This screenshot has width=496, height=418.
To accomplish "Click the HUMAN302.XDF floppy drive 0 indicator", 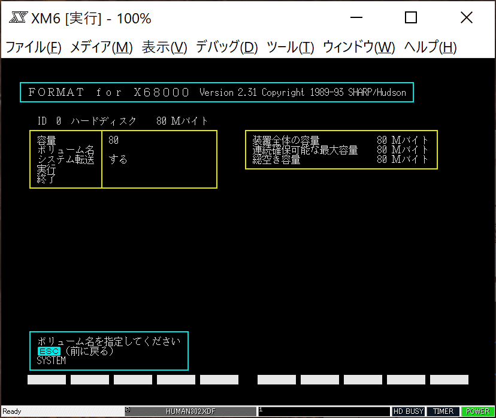I will pos(190,411).
